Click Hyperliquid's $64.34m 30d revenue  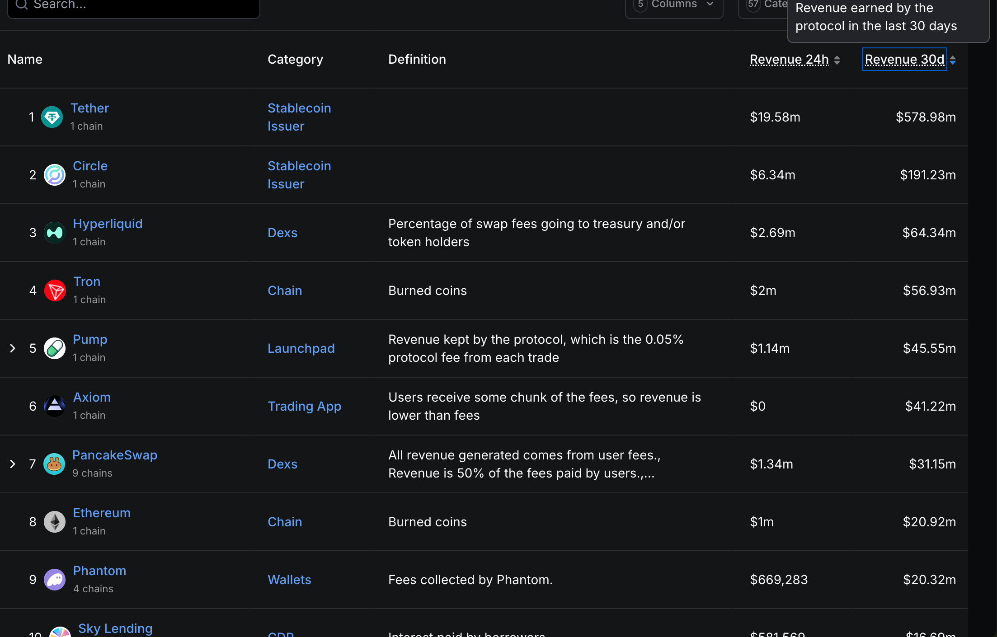(929, 233)
